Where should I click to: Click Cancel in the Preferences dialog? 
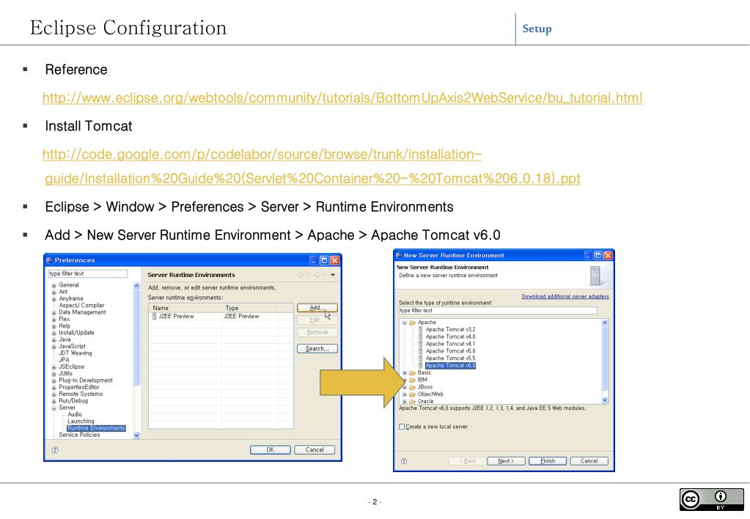coord(315,450)
